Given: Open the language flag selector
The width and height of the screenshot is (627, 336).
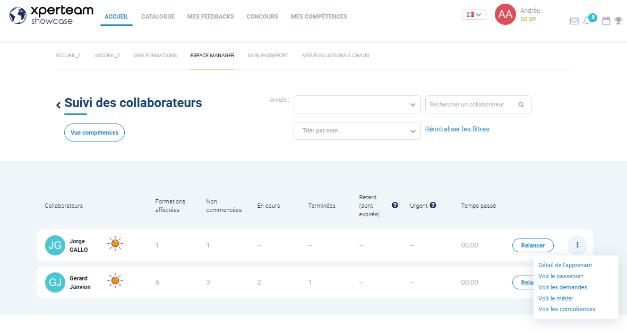Looking at the screenshot, I should click(474, 15).
